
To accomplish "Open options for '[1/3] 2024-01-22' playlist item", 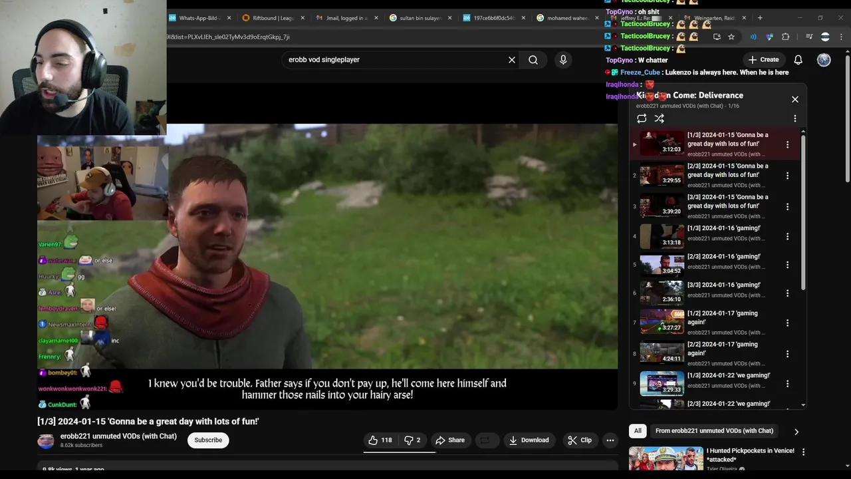I will [x=787, y=384].
